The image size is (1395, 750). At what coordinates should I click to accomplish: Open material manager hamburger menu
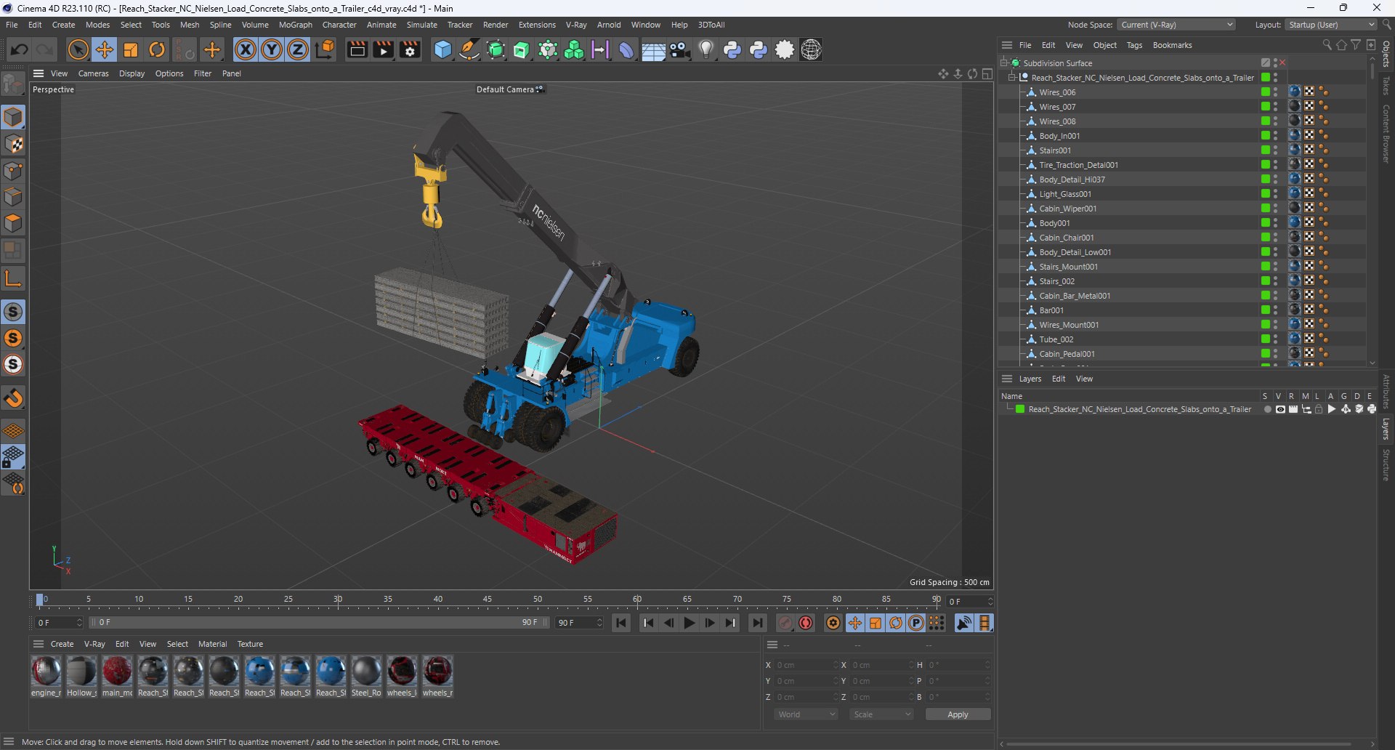point(39,644)
